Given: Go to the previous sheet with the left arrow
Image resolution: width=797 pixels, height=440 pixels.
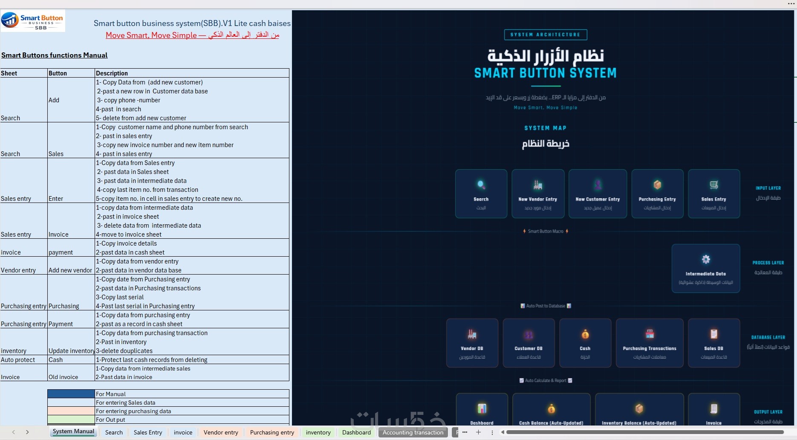Looking at the screenshot, I should click(x=14, y=432).
